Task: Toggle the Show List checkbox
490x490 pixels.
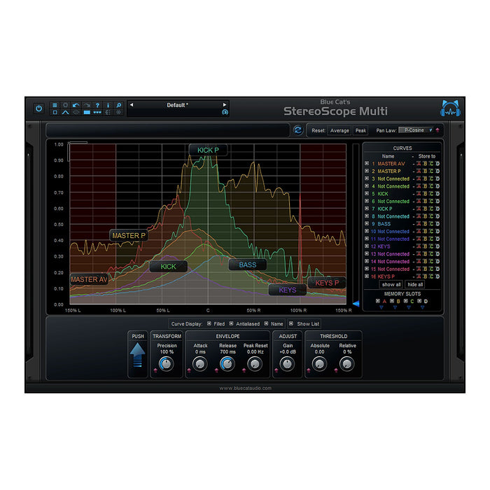Action: (x=291, y=323)
